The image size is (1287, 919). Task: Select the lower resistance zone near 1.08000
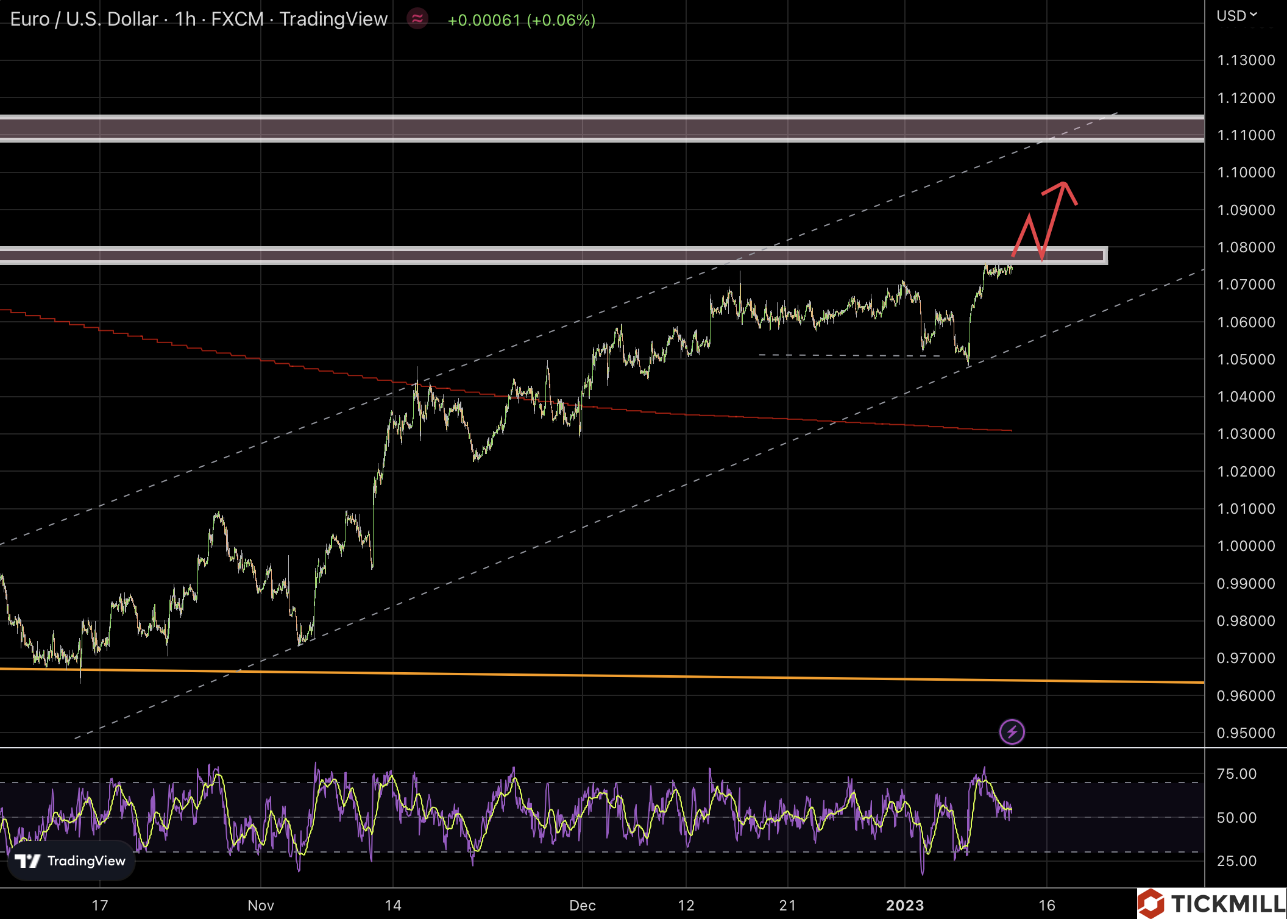tap(548, 255)
